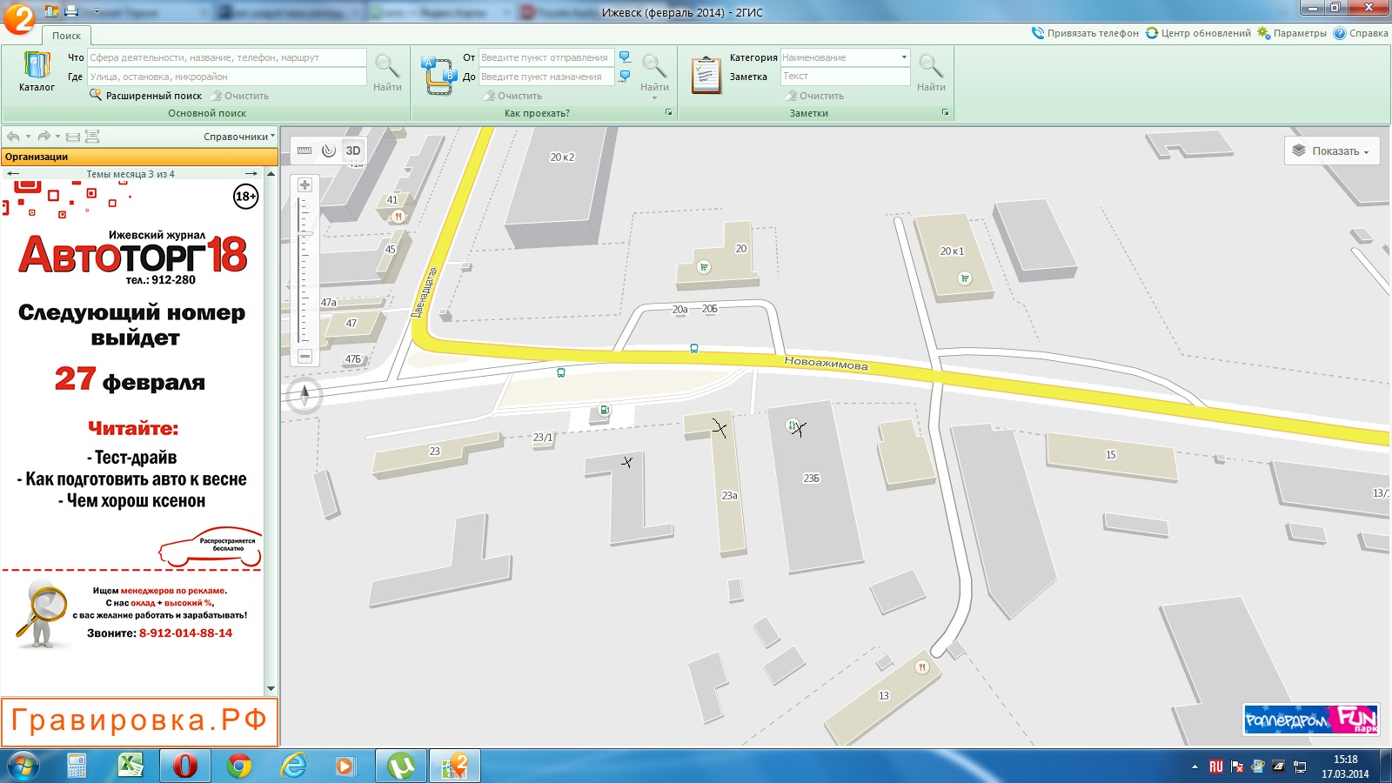Click the gas station marker on map

pos(604,410)
